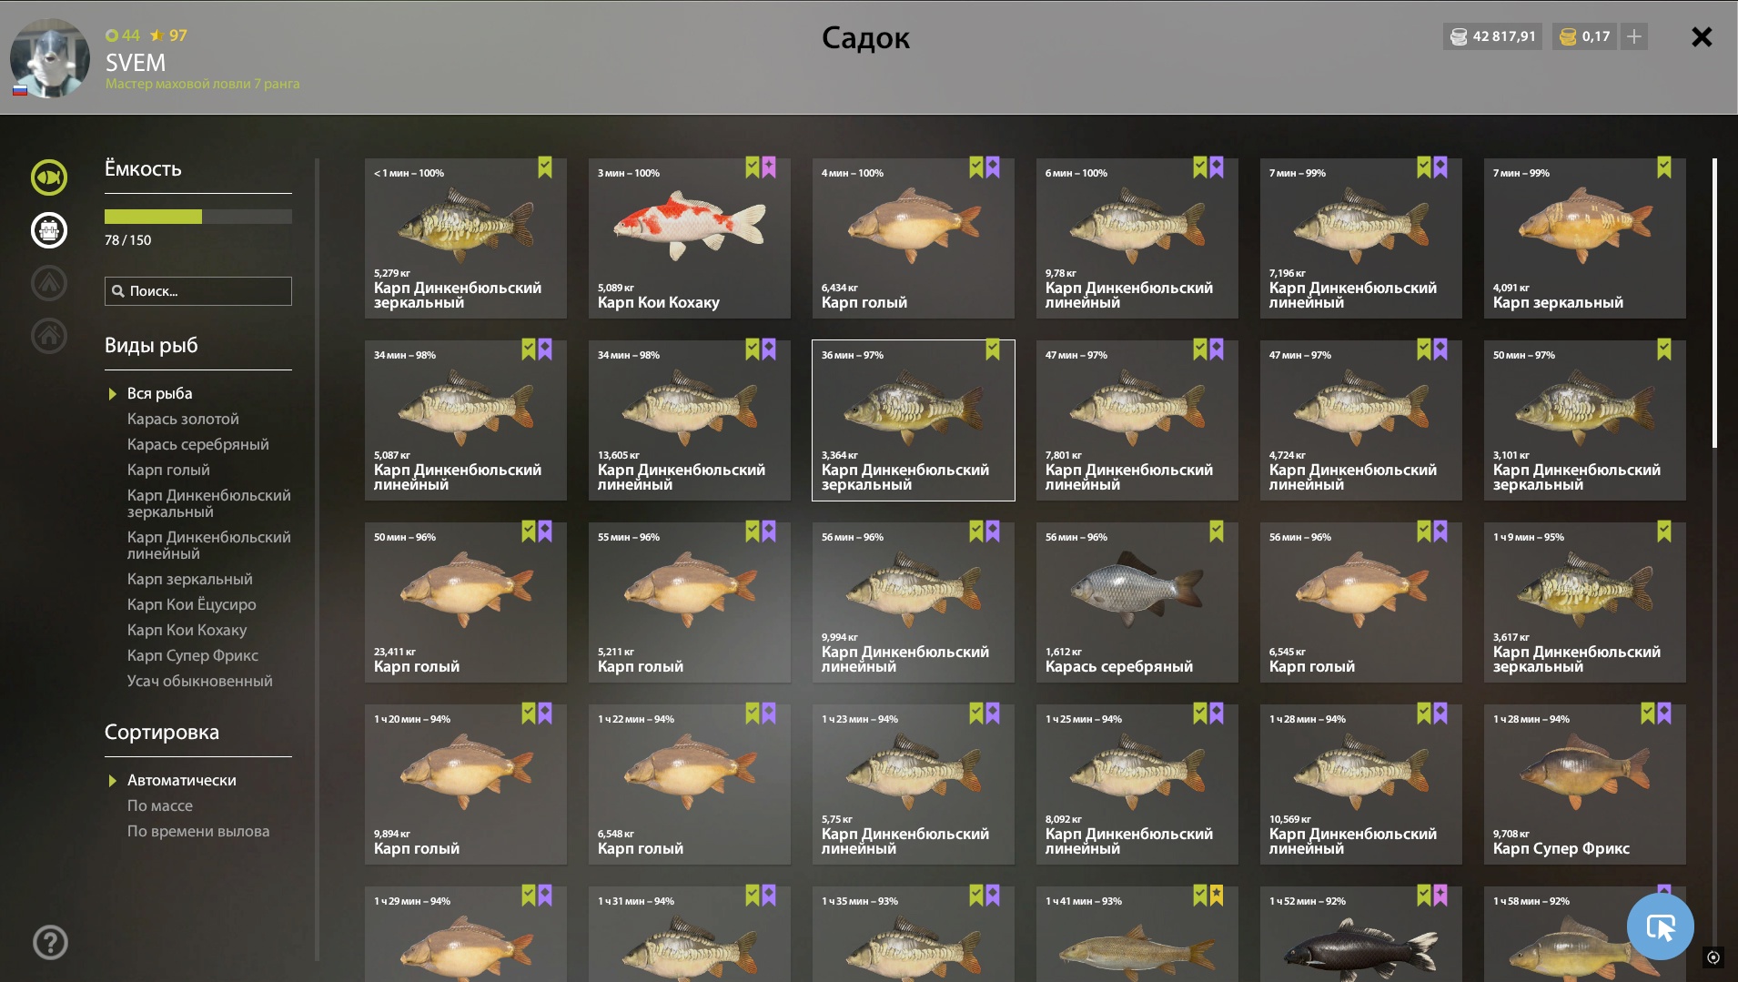The width and height of the screenshot is (1738, 982).
Task: Filter list by Карась золотой
Action: pyautogui.click(x=183, y=419)
